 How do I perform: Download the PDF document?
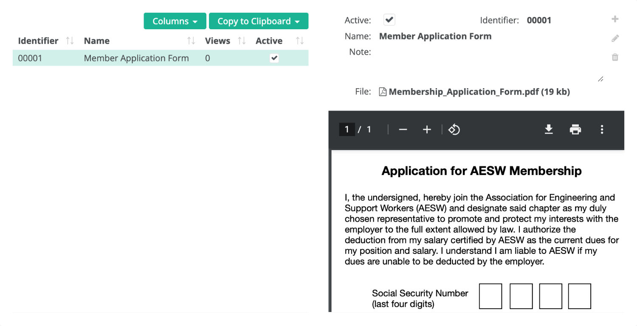pos(549,129)
